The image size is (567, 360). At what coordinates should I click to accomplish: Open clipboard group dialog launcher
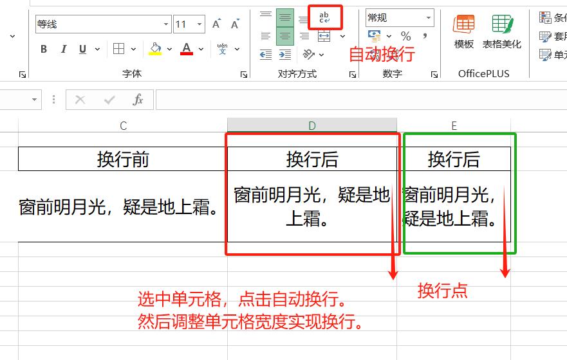coord(23,75)
